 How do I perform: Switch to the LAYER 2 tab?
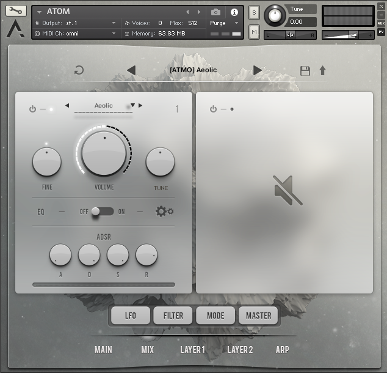click(x=240, y=350)
